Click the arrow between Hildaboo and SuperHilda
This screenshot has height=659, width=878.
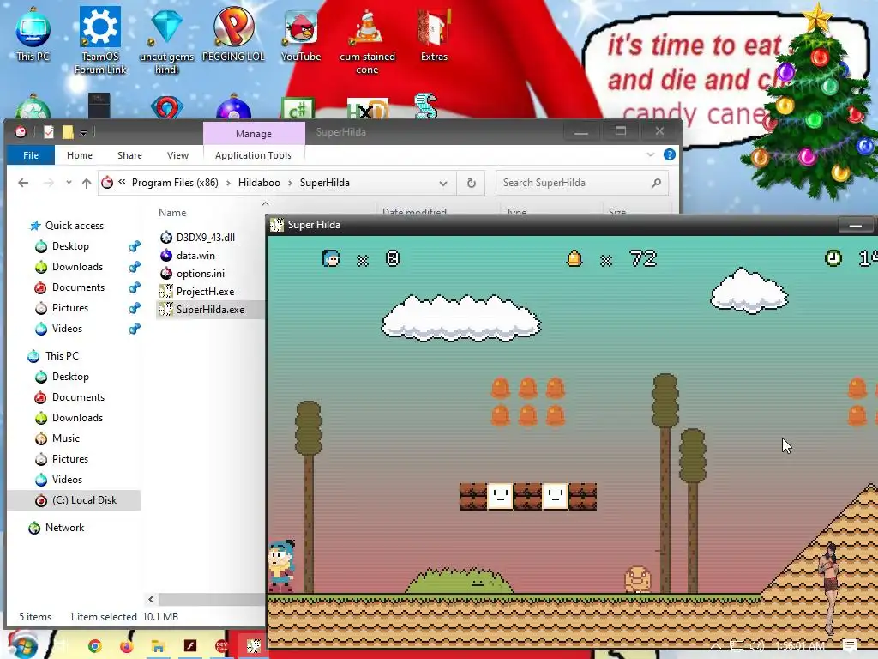(x=290, y=183)
